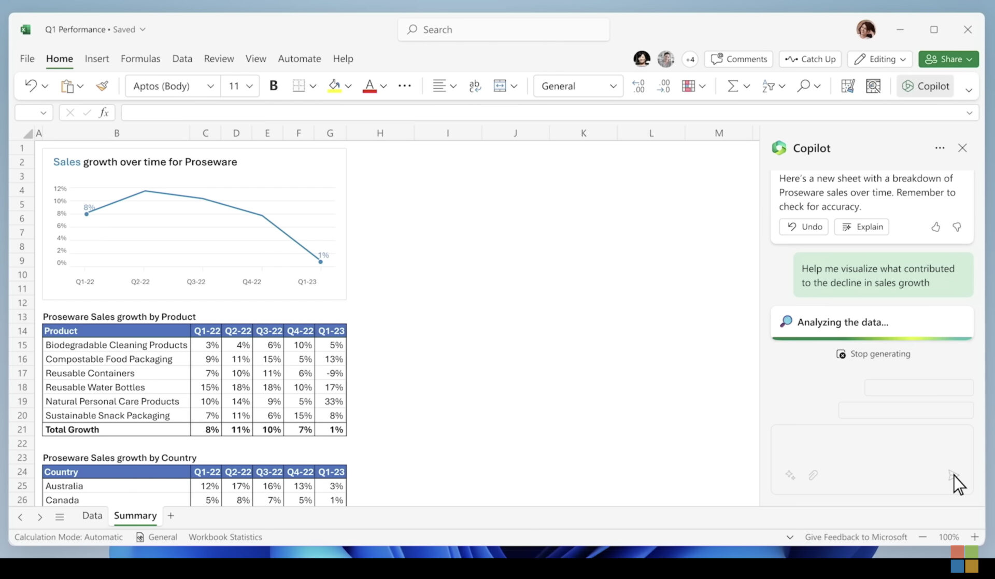Open the Analyze Data icon
The image size is (995, 579).
[x=873, y=86]
